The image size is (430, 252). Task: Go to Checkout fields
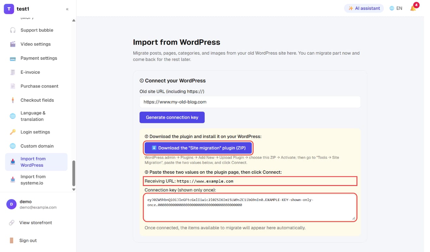[36, 100]
